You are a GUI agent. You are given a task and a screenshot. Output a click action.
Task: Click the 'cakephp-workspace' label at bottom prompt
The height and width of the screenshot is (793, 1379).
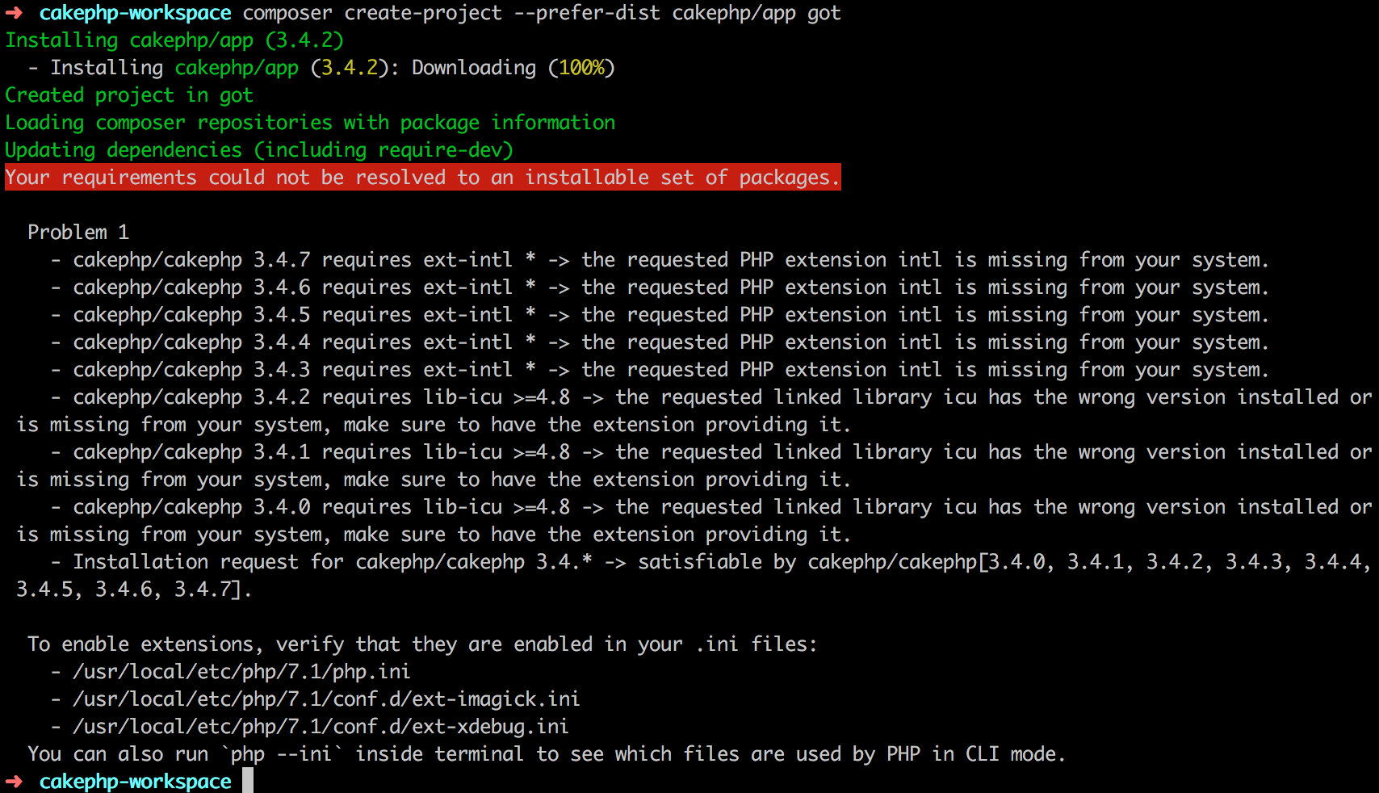[136, 782]
